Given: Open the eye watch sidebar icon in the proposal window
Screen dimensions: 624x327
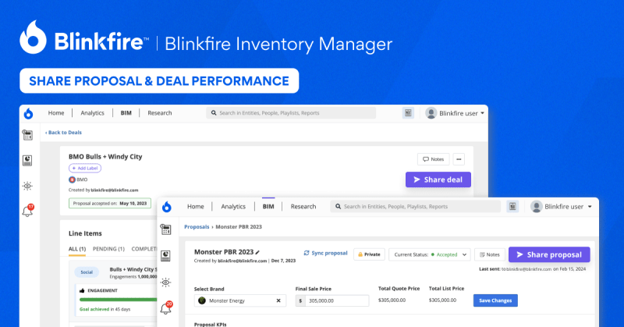Looking at the screenshot, I should click(x=166, y=283).
